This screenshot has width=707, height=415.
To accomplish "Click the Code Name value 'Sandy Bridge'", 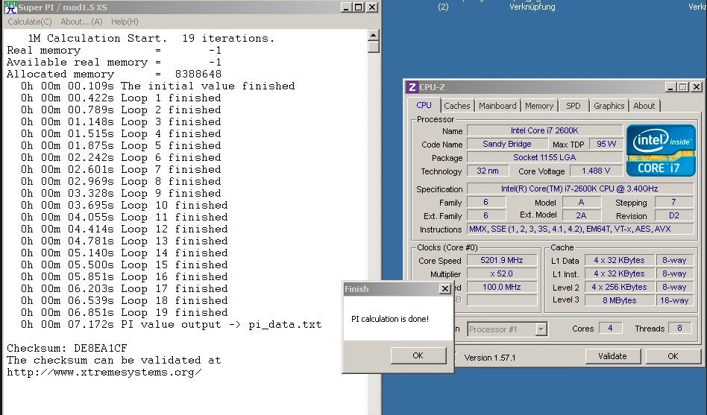I will click(x=507, y=145).
